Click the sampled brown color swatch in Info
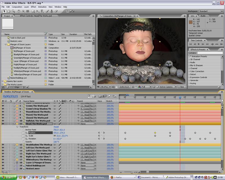The height and width of the screenshot is (180, 225). coord(191,22)
